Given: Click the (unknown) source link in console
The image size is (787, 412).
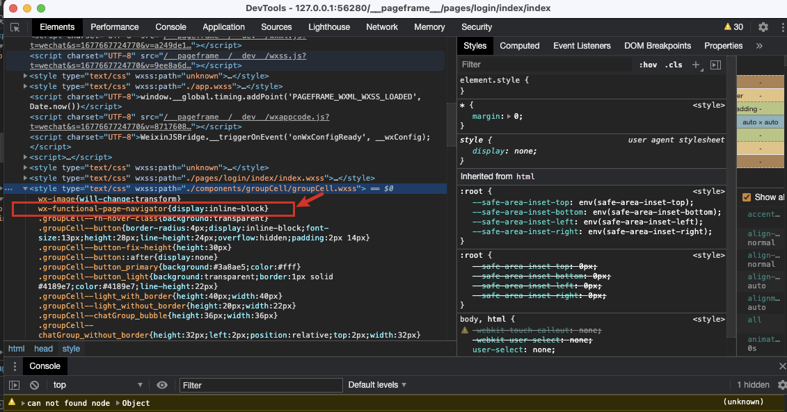Looking at the screenshot, I should pyautogui.click(x=743, y=402).
